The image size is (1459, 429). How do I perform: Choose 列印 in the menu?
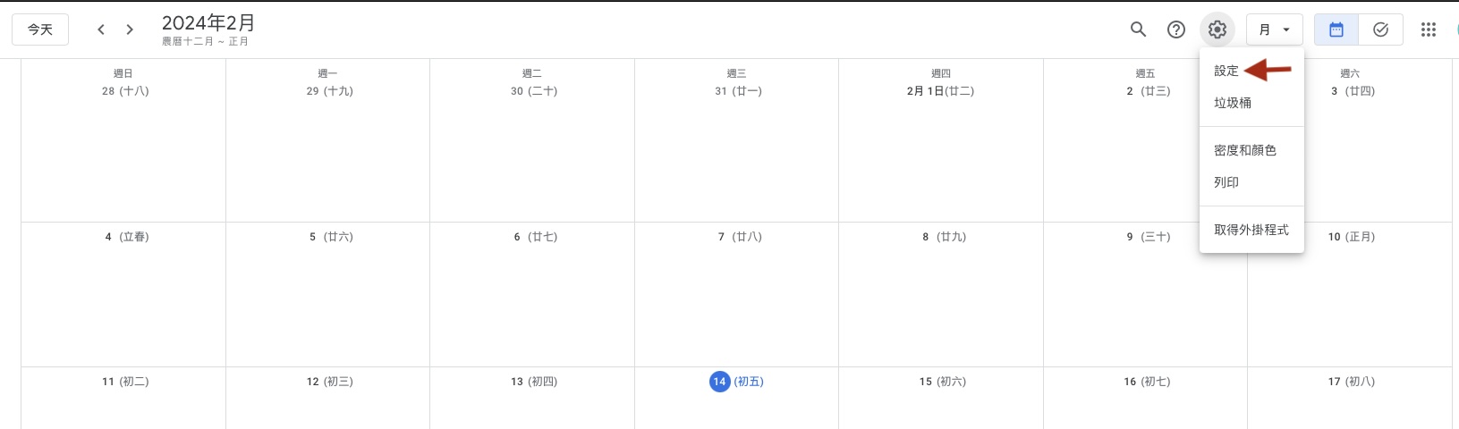(x=1226, y=182)
